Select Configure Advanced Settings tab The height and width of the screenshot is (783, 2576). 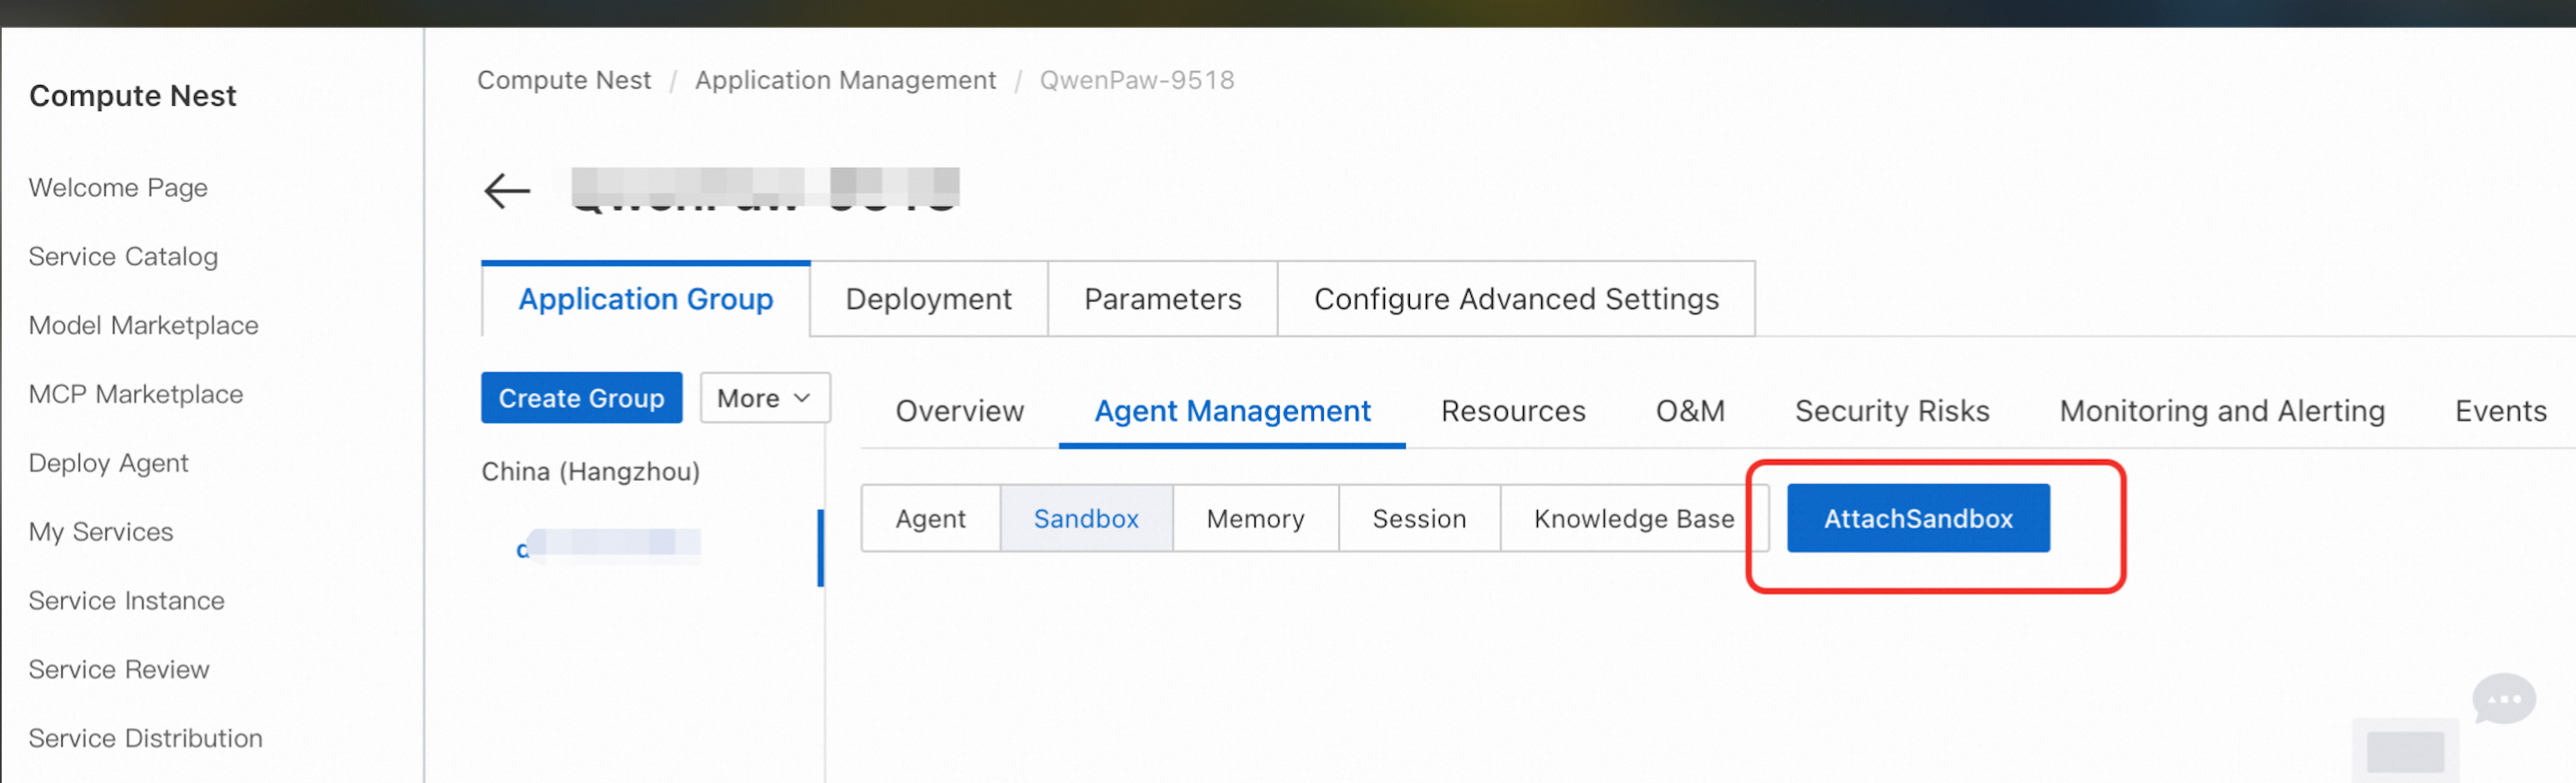click(1516, 299)
